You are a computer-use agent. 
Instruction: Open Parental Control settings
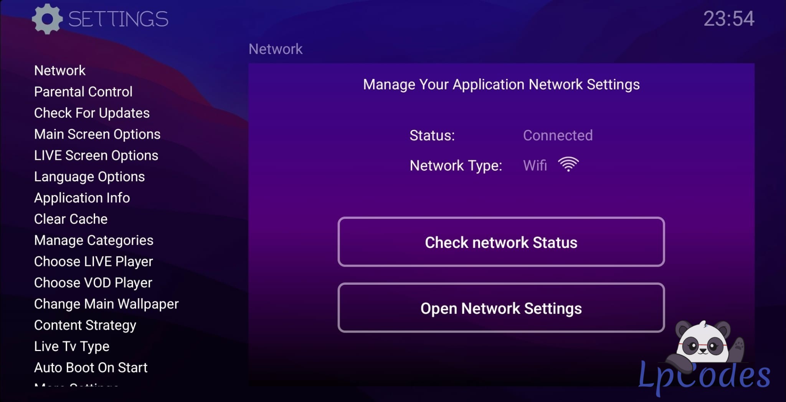[x=83, y=92]
